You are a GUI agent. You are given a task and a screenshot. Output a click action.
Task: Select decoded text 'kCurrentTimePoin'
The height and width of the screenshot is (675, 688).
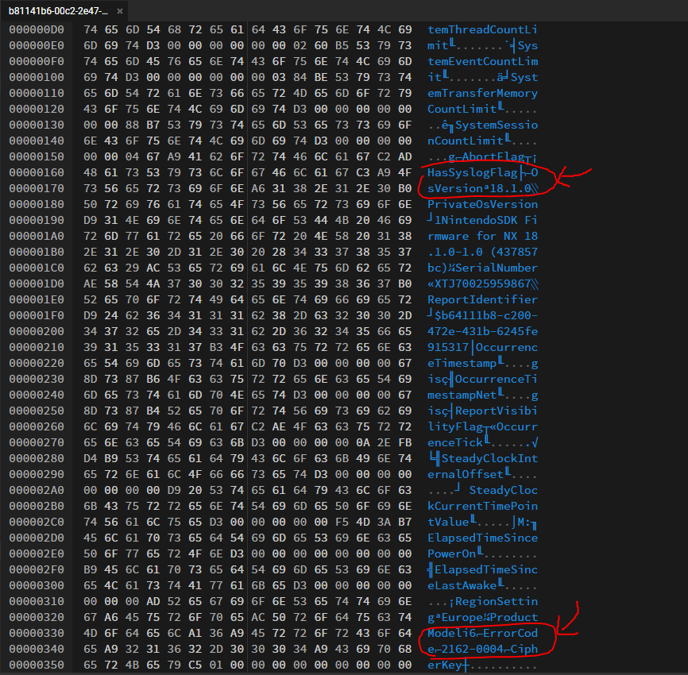coord(483,506)
